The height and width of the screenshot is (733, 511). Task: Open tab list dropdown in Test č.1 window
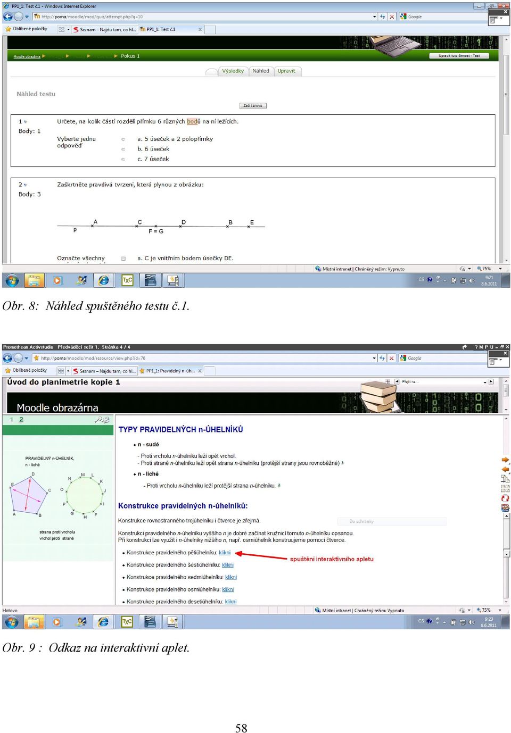tap(68, 29)
